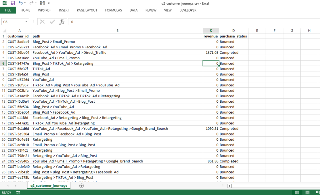The image size is (320, 195).
Task: Click the previous sheet navigation arrow
Action: pyautogui.click(x=8, y=186)
